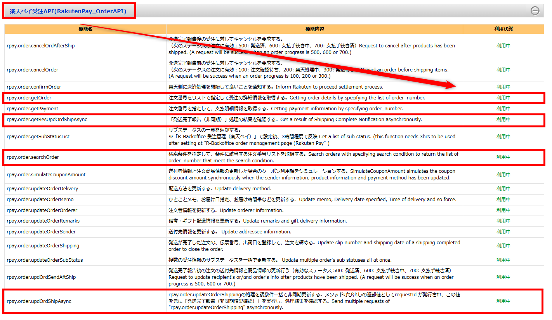Screen dimensions: 552x320
Task: Click rpay.order.cancelOrdAfterShip in the function list
Action: coord(41,46)
